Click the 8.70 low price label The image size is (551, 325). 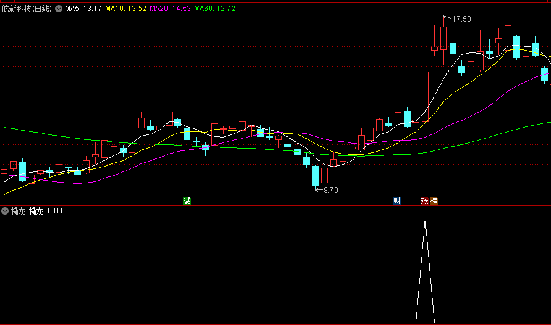tap(331, 191)
